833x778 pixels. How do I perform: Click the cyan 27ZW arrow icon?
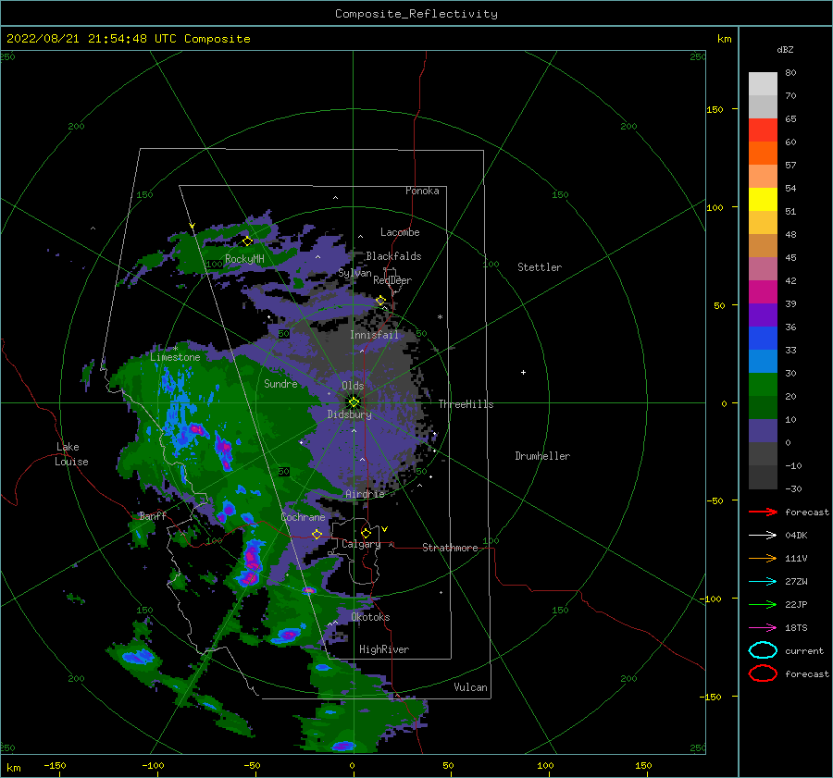click(763, 582)
